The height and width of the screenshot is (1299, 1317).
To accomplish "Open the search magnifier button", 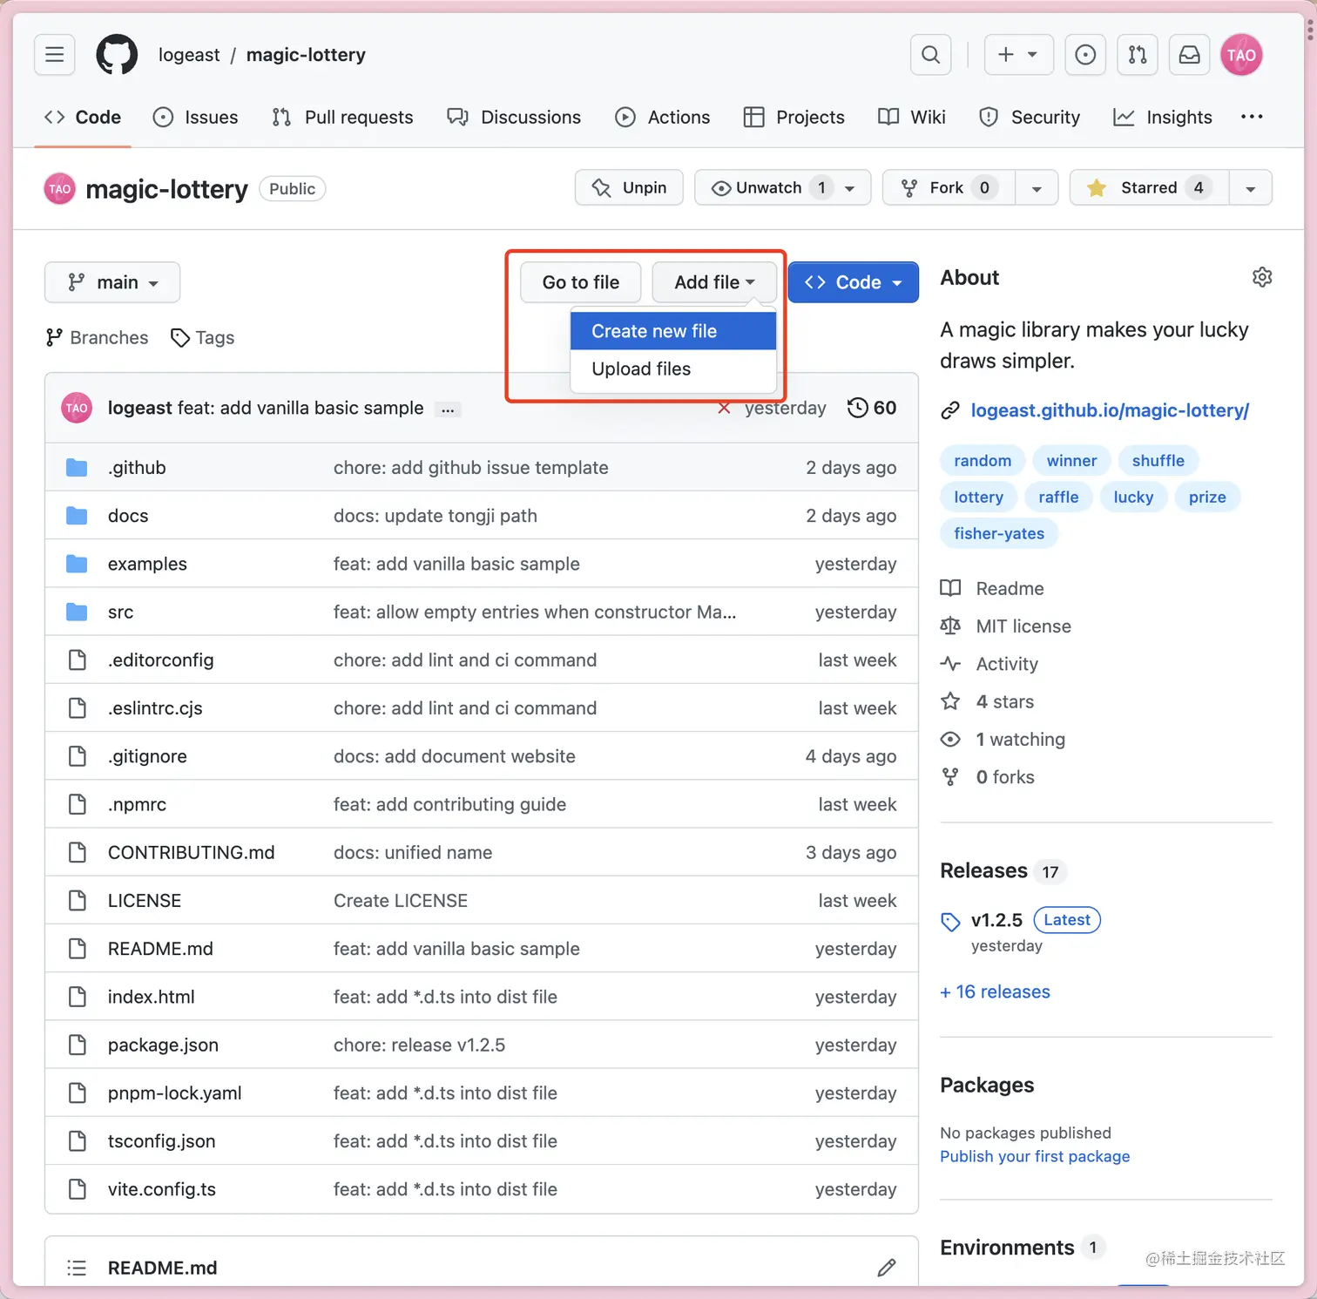I will [930, 55].
